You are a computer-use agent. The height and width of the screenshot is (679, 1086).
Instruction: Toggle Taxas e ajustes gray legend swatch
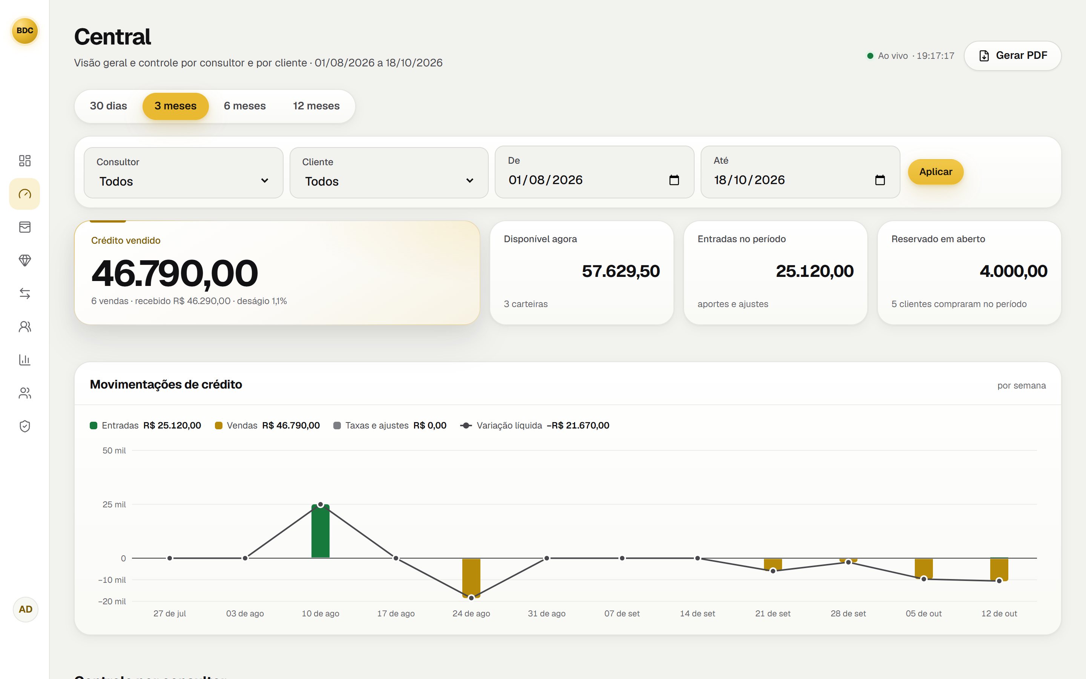pos(337,425)
